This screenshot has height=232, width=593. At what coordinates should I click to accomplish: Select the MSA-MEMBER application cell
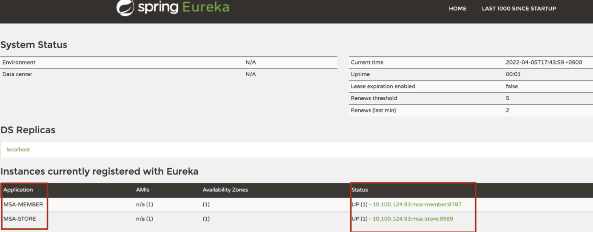23,204
